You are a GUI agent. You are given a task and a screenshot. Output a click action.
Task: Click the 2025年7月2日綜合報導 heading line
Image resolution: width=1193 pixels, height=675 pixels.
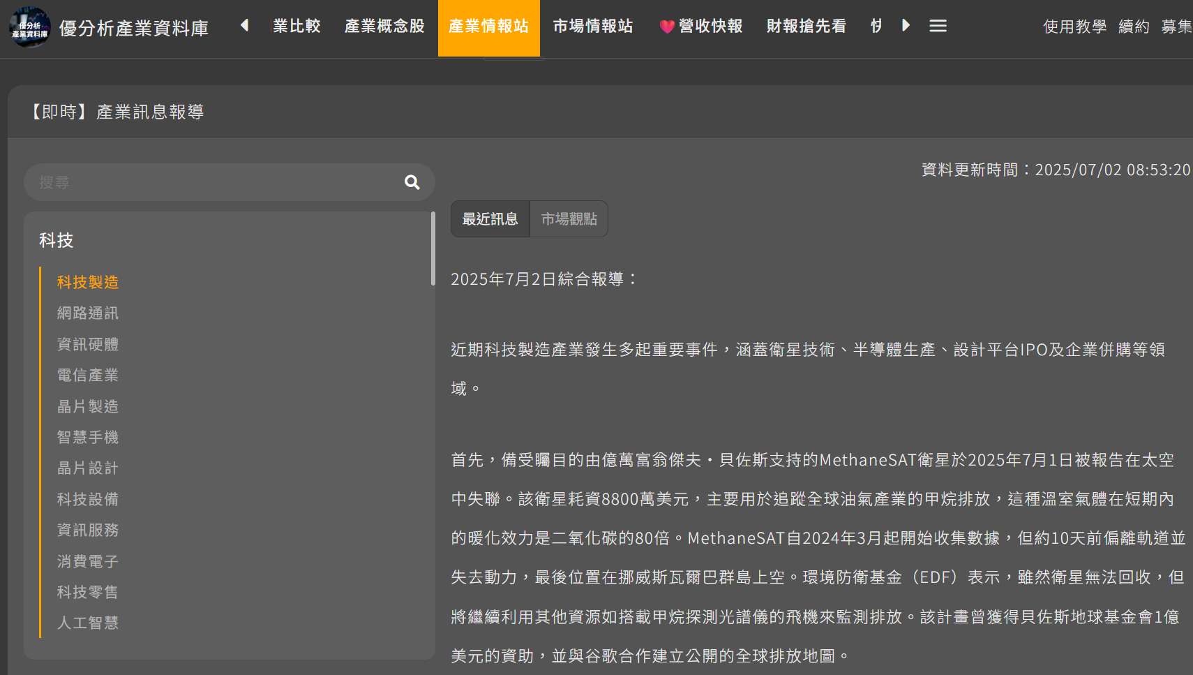[545, 279]
